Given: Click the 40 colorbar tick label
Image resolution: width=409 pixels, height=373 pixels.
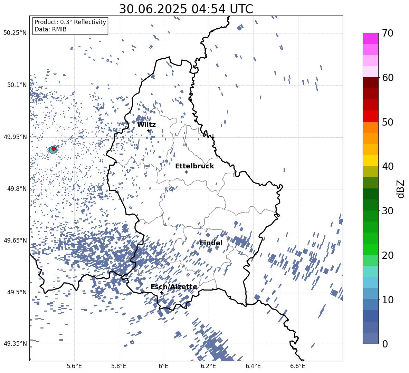Looking at the screenshot, I should [x=388, y=166].
